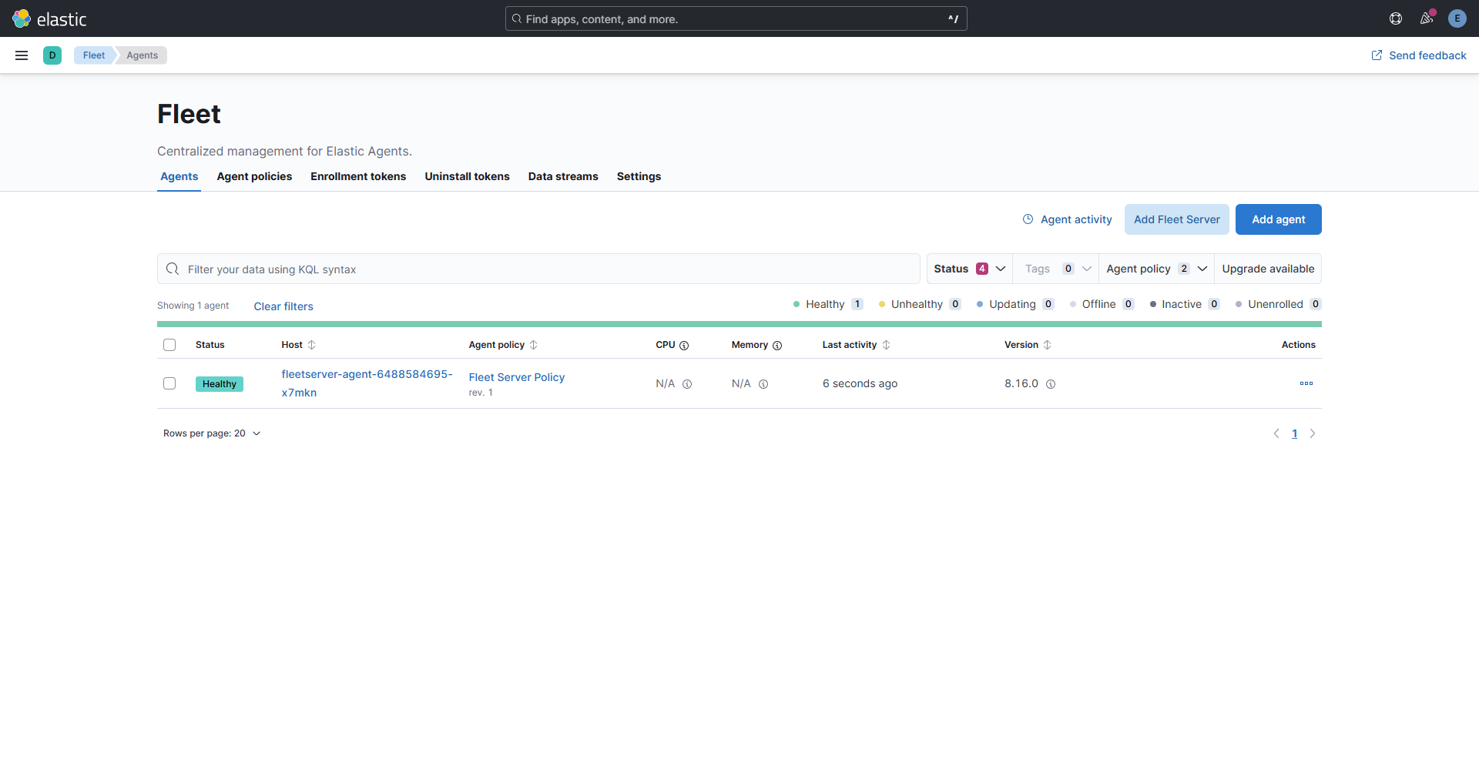1479x769 pixels.
Task: Select all agents checkbox in table header
Action: point(169,345)
